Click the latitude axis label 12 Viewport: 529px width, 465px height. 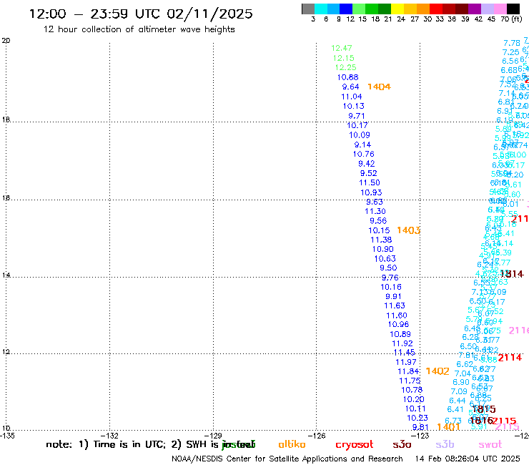pyautogui.click(x=6, y=352)
